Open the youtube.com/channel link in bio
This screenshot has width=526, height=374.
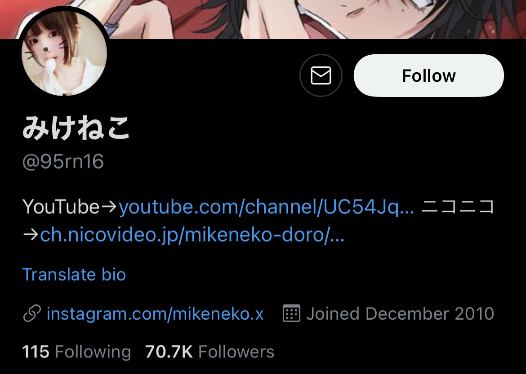tap(266, 207)
